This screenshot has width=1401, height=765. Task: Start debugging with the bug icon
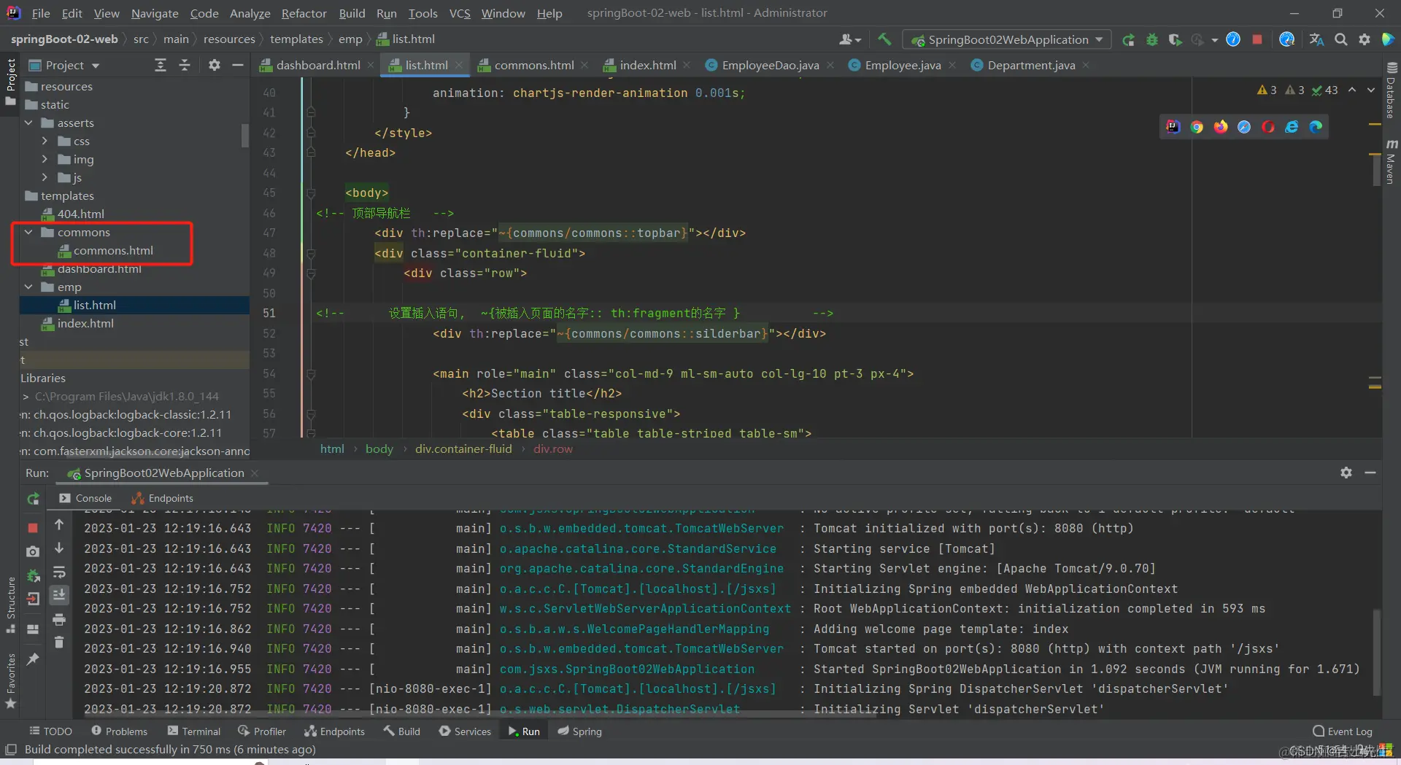[x=1151, y=39]
